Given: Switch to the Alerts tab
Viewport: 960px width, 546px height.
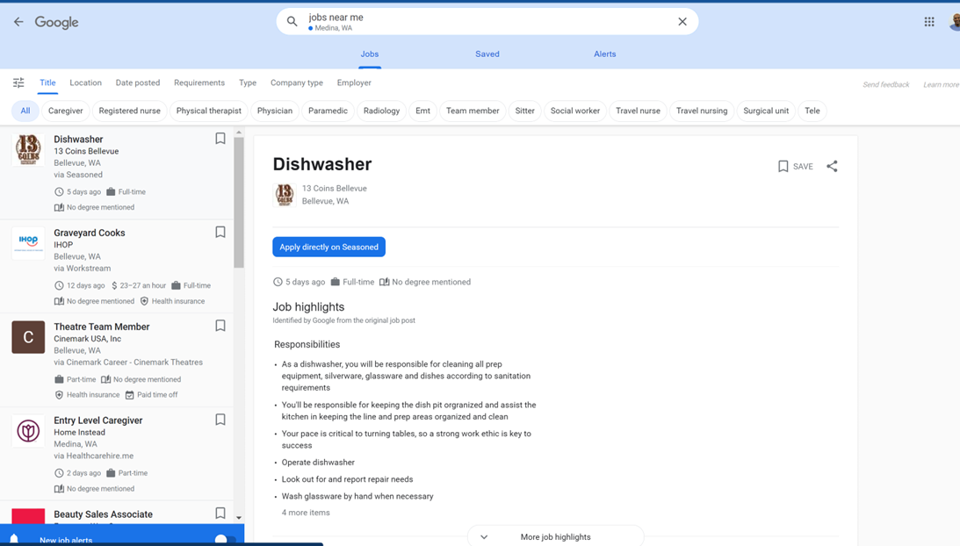Looking at the screenshot, I should coord(604,54).
